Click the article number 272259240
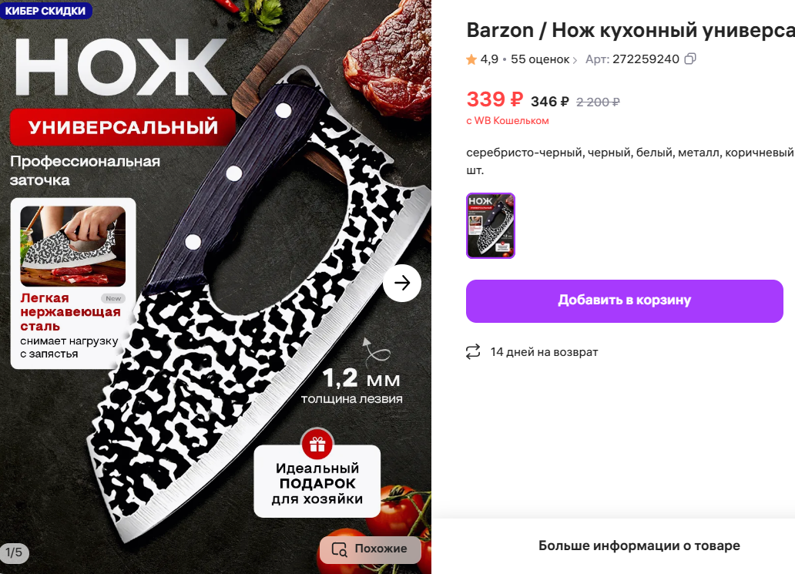Screen dimensions: 795x574 click(x=646, y=59)
